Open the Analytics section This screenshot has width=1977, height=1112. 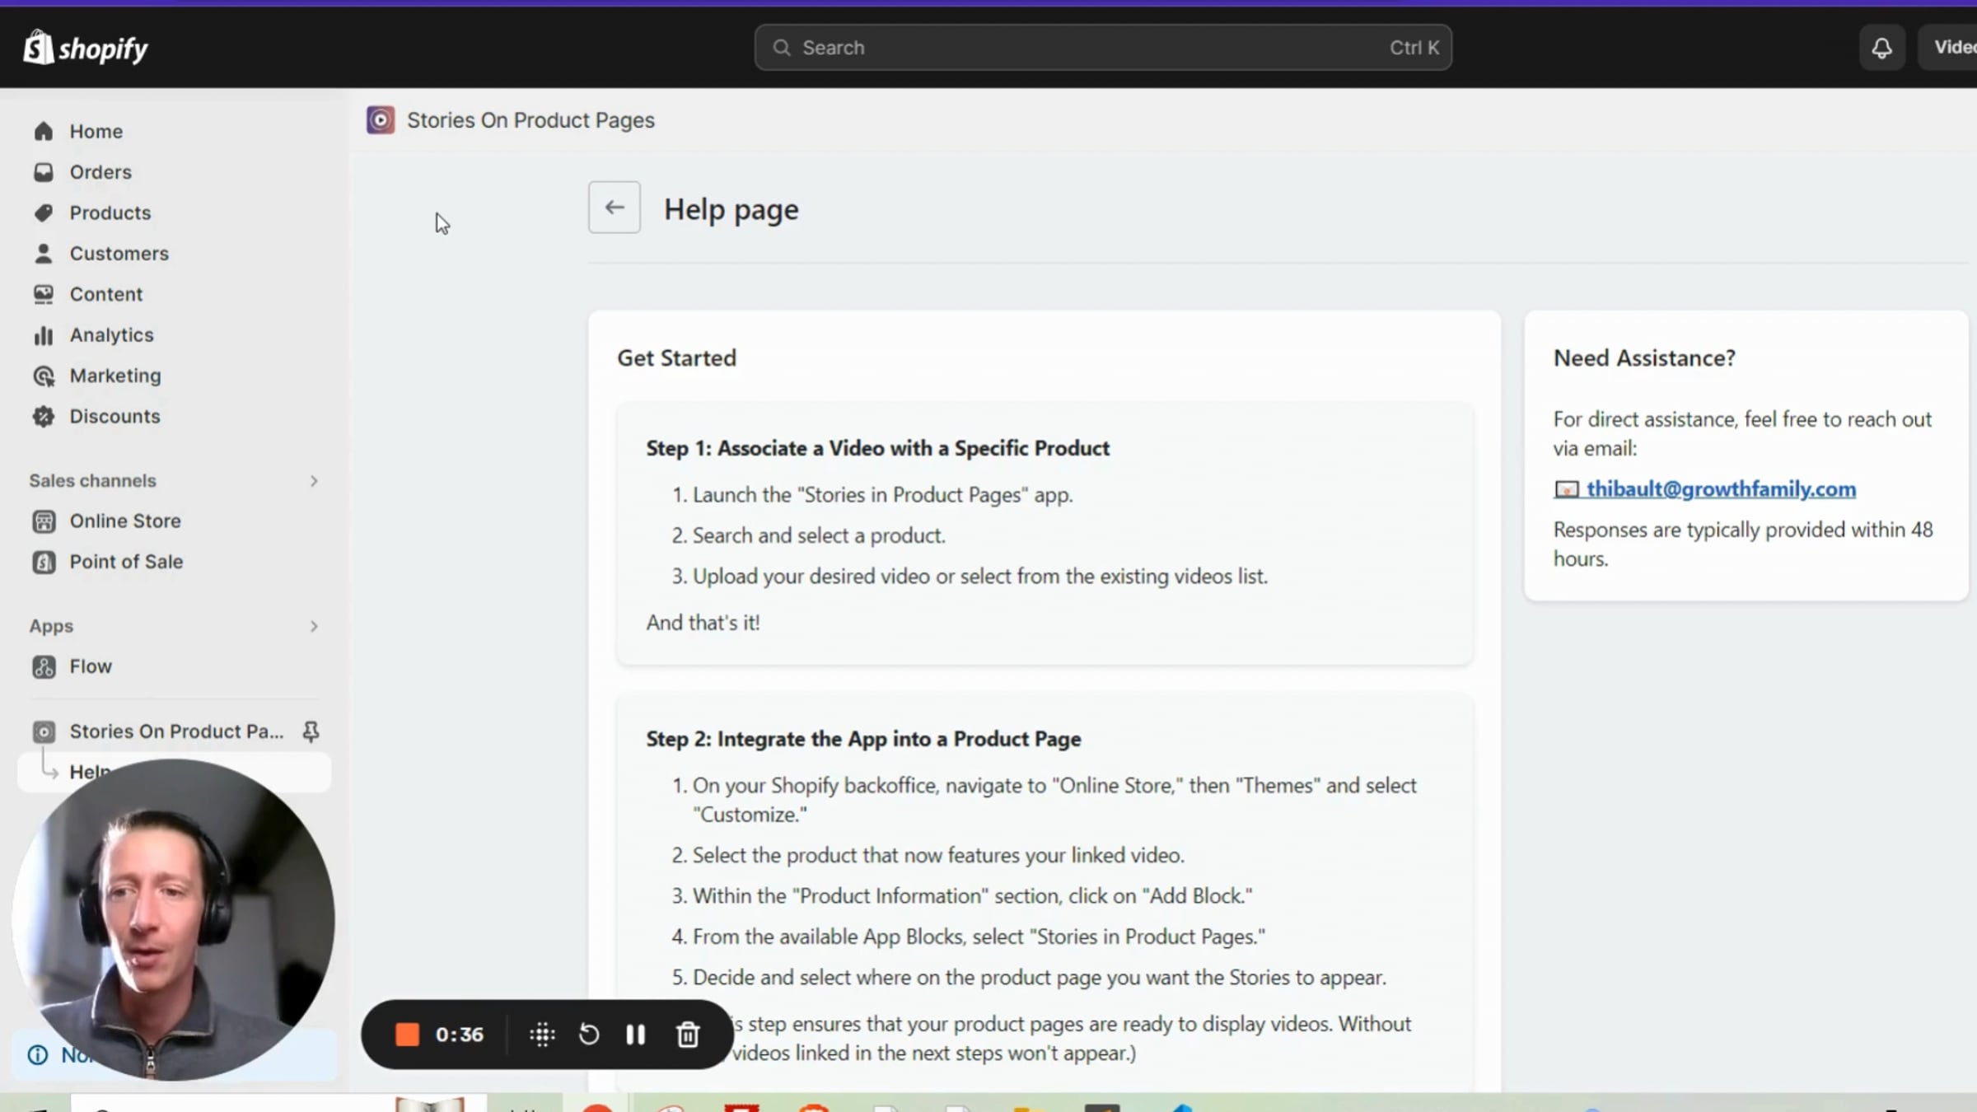click(x=112, y=335)
